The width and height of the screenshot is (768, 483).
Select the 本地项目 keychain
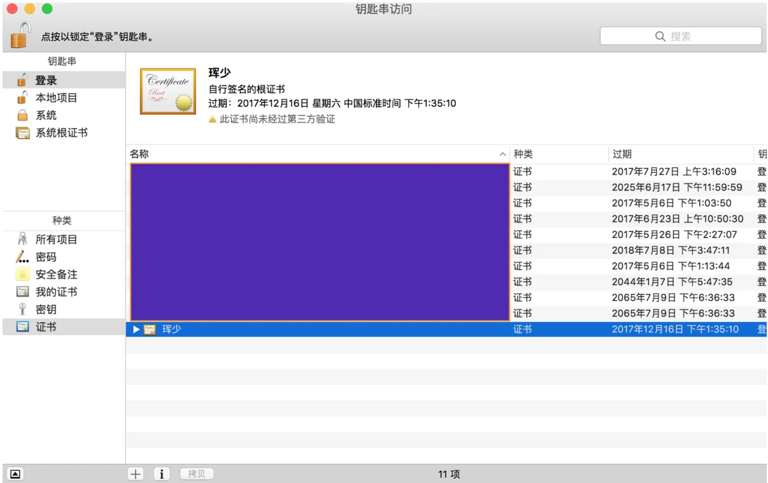pos(63,97)
